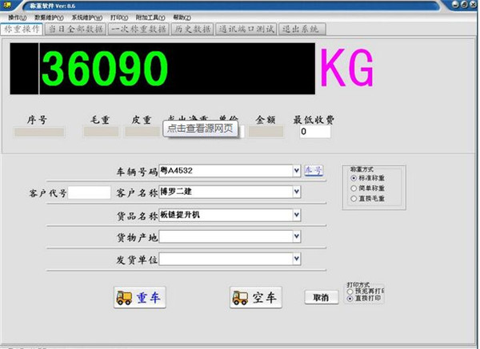The width and height of the screenshot is (480, 349).
Task: Click the 序号 field box
Action: click(x=39, y=132)
